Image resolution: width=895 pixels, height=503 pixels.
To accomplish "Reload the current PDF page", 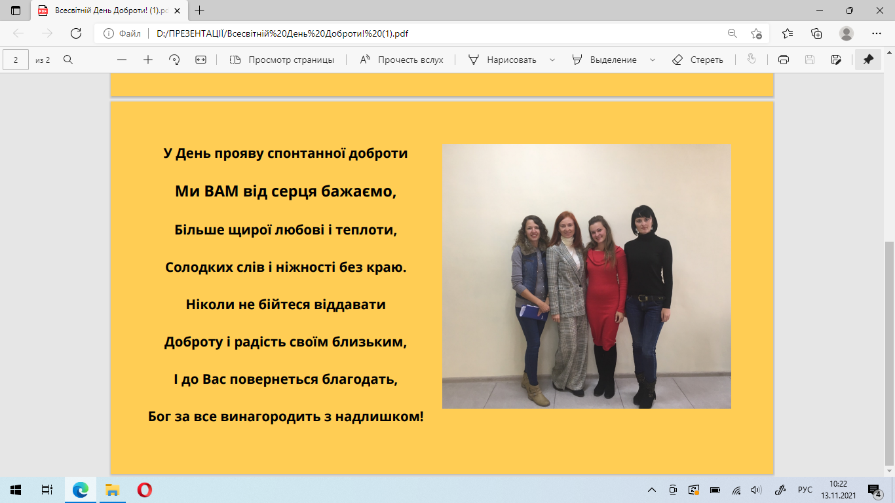I will point(76,33).
